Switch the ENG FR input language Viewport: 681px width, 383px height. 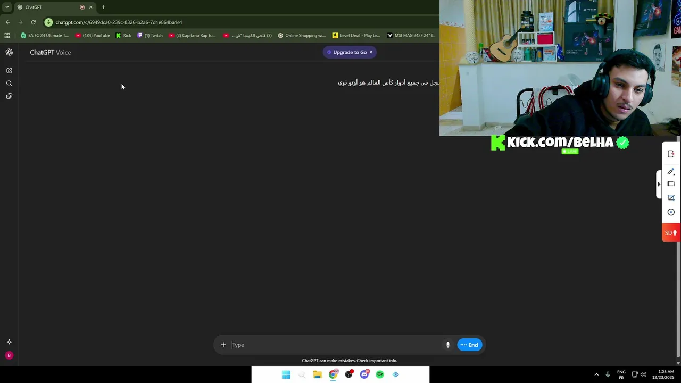621,374
